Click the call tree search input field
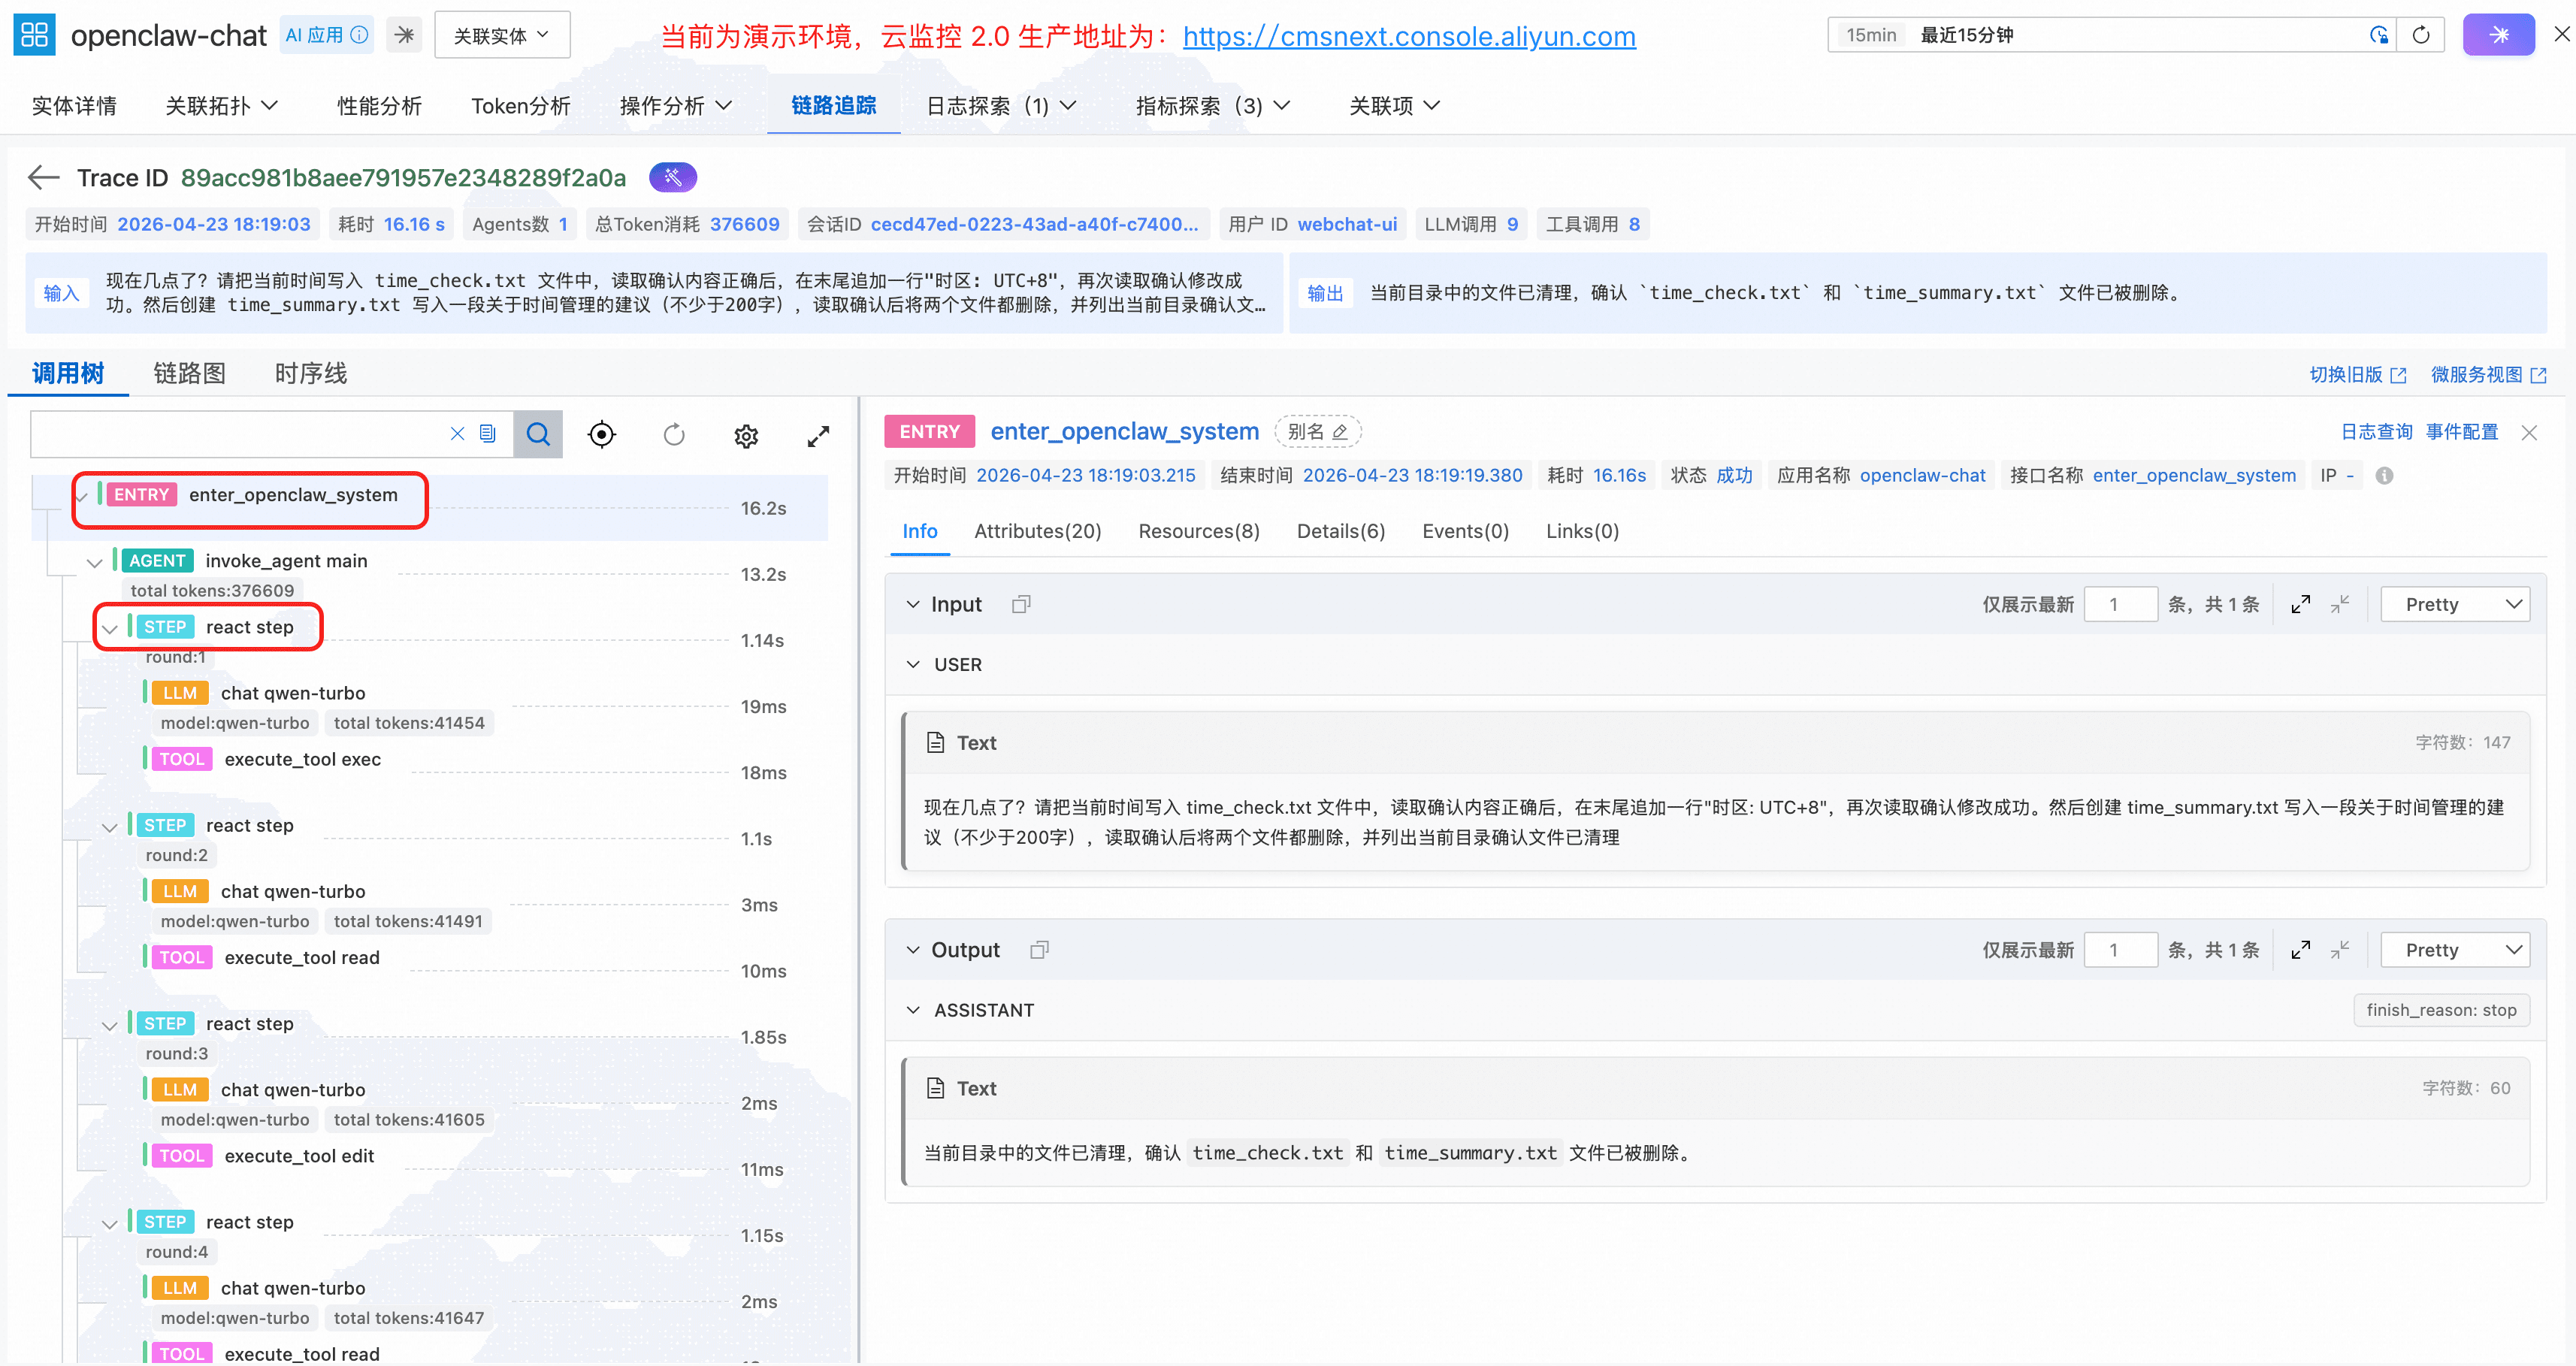The height and width of the screenshot is (1366, 2576). click(x=240, y=434)
